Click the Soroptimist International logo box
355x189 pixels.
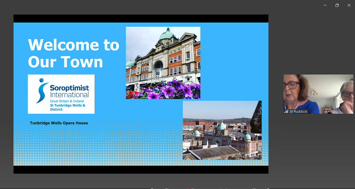[x=61, y=94]
